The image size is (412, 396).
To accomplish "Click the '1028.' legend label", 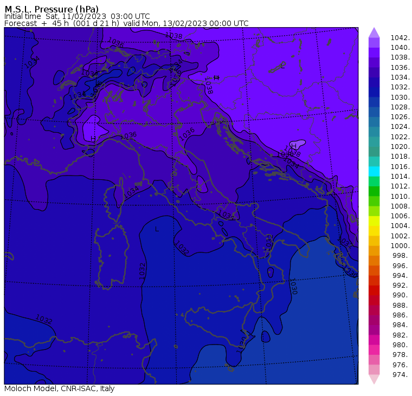I will pos(400,107).
